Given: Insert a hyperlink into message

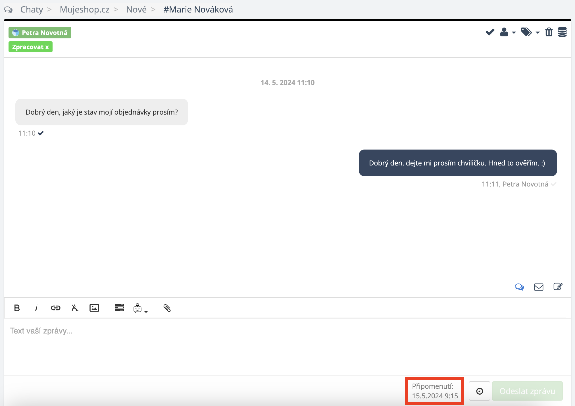Looking at the screenshot, I should click(55, 308).
